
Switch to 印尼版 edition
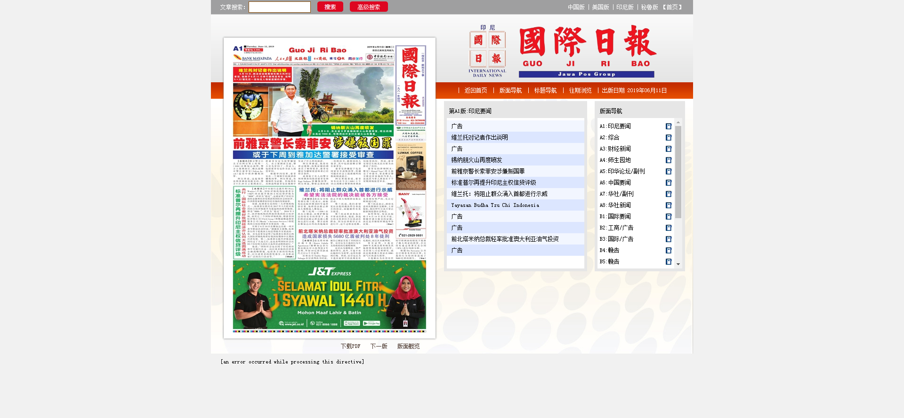click(x=625, y=7)
